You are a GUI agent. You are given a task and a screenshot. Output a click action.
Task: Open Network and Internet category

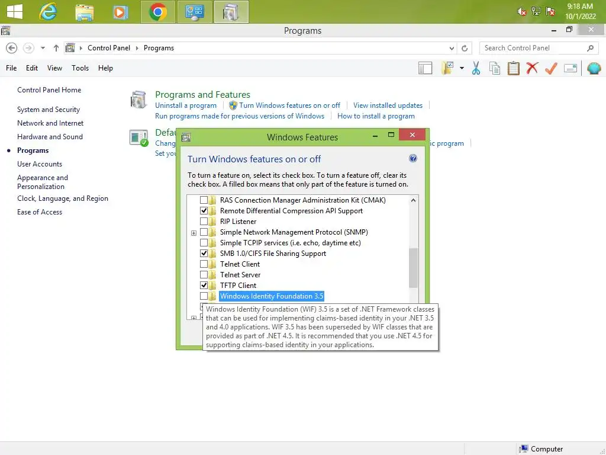click(x=50, y=123)
